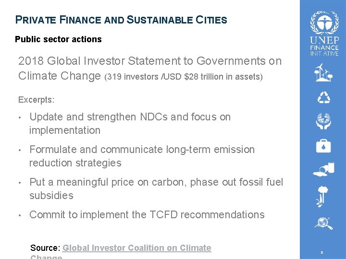
Task: Select the 319 investors parenthetical text
Action: pos(184,77)
